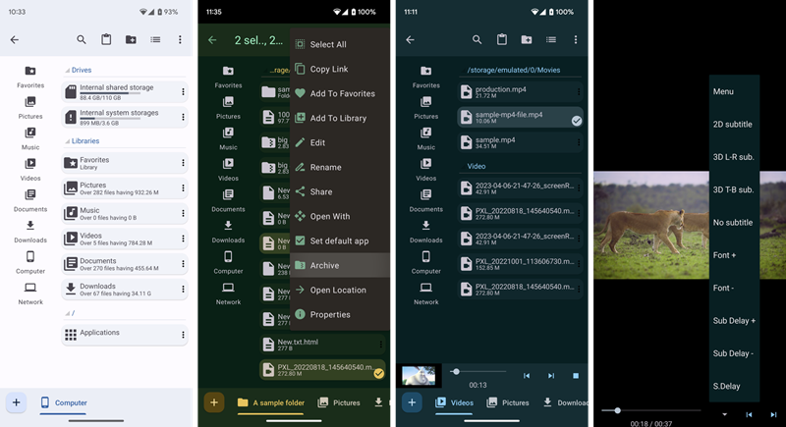Screen dimensions: 786x427
Task: Open three-dot menu for Internal shared storage
Action: pos(183,91)
